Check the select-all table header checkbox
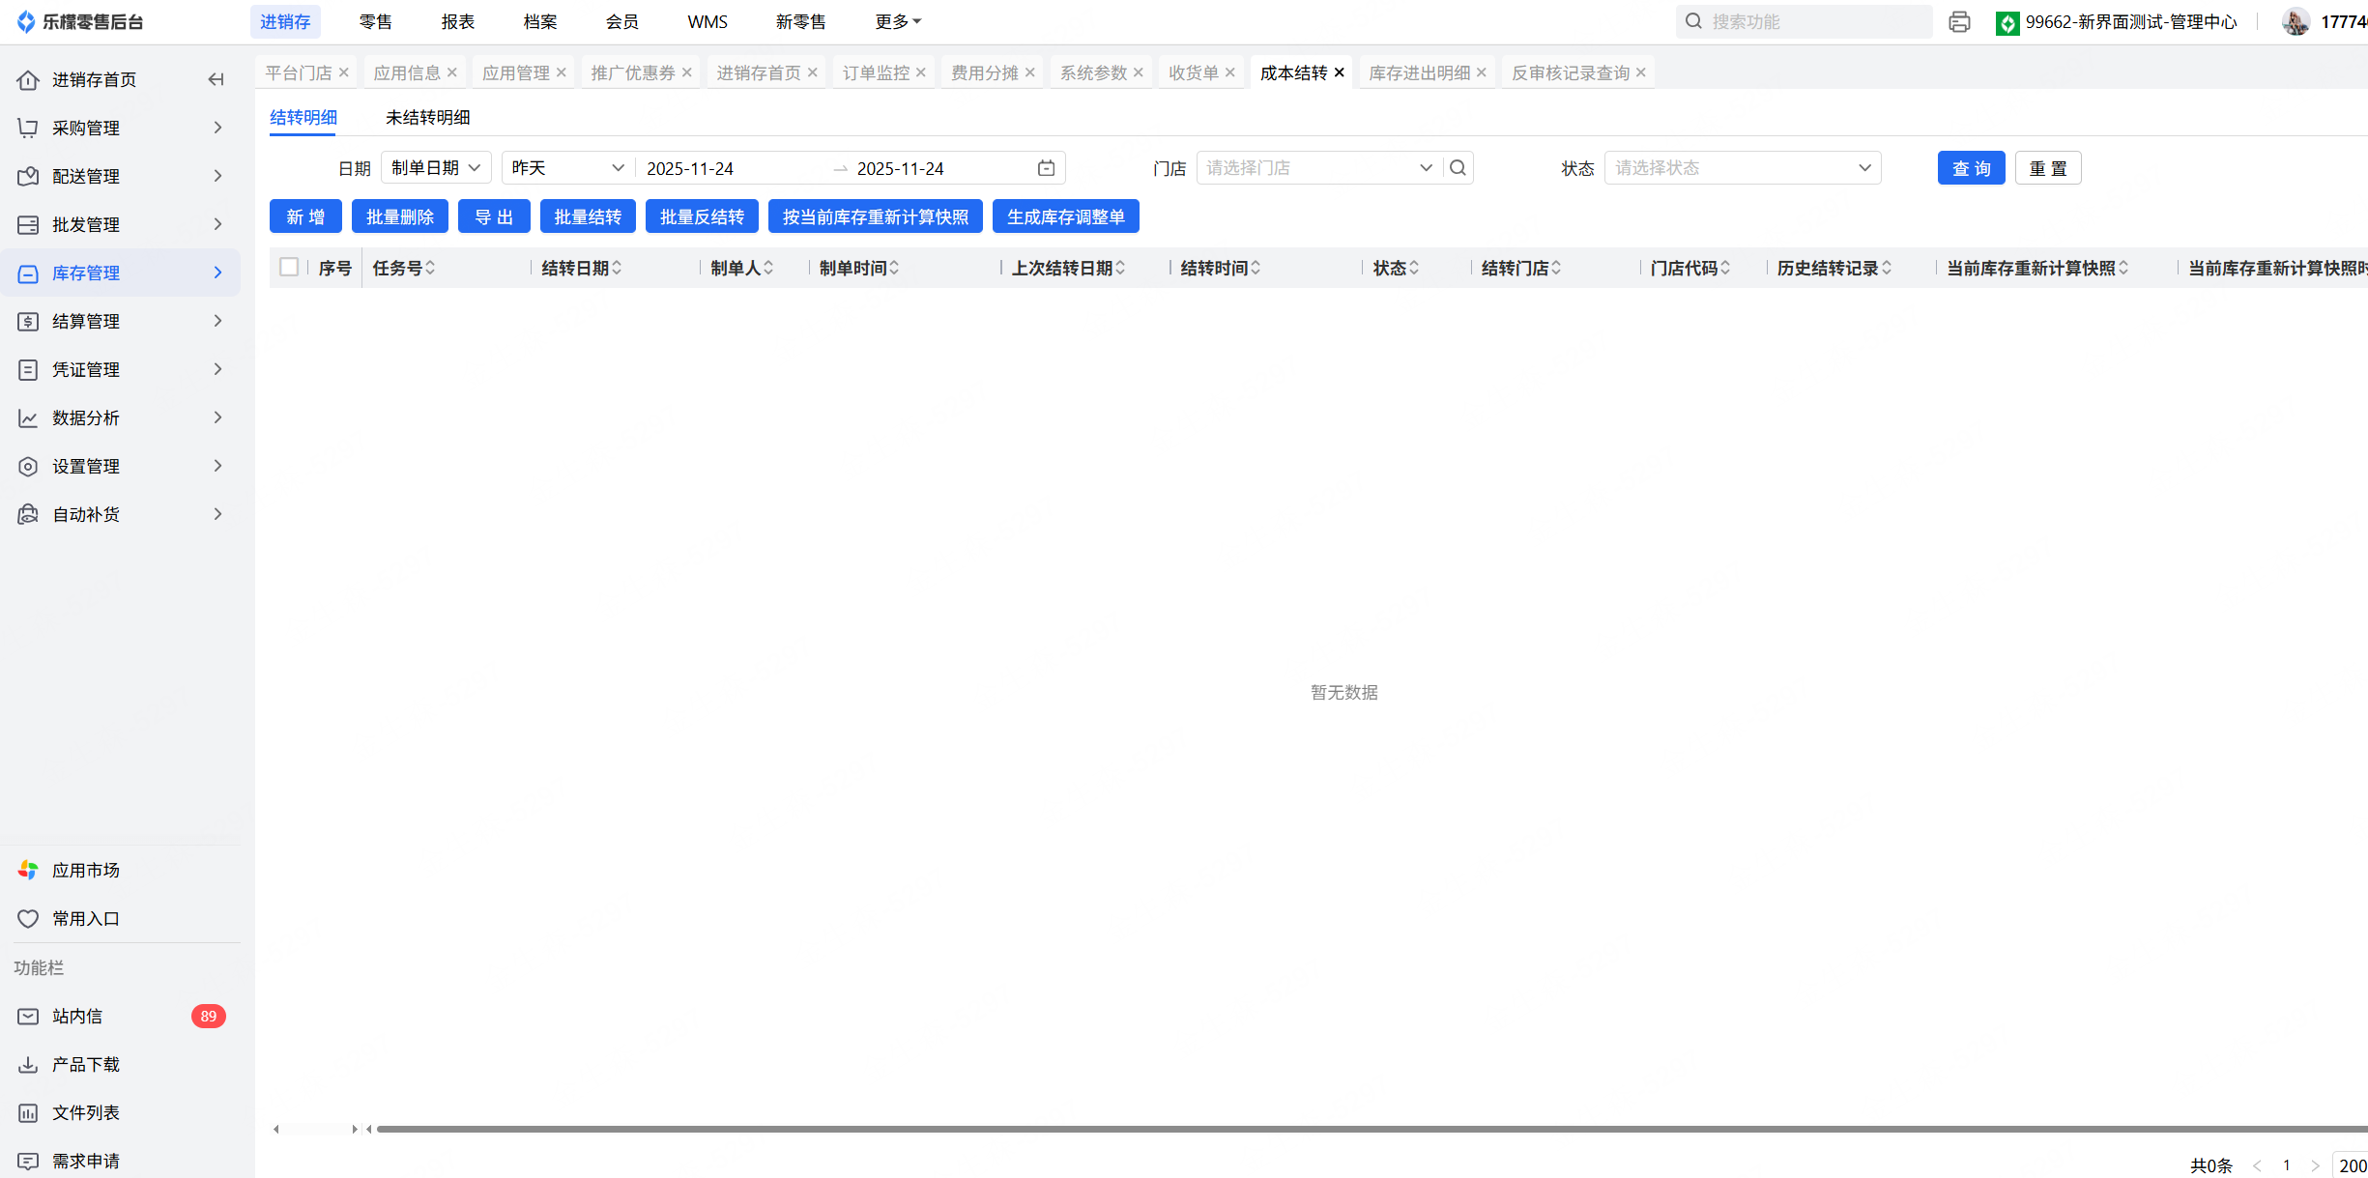This screenshot has width=2368, height=1178. pos(289,268)
